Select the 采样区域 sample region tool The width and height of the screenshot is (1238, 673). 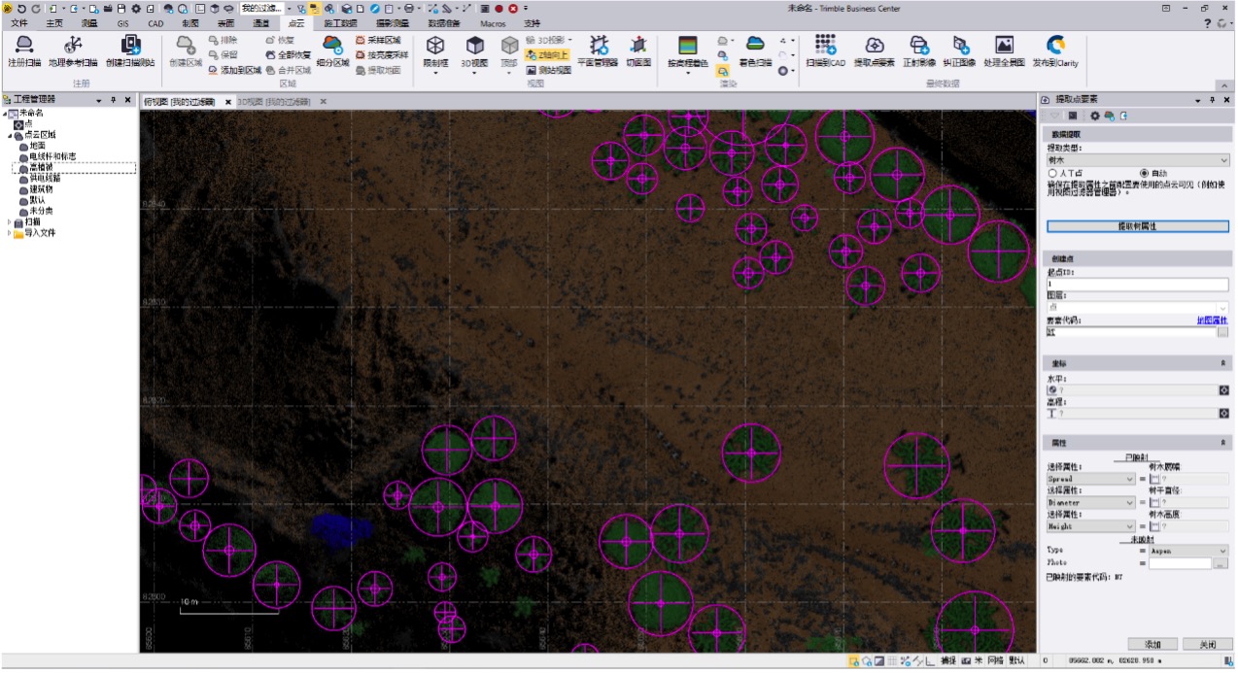(378, 41)
